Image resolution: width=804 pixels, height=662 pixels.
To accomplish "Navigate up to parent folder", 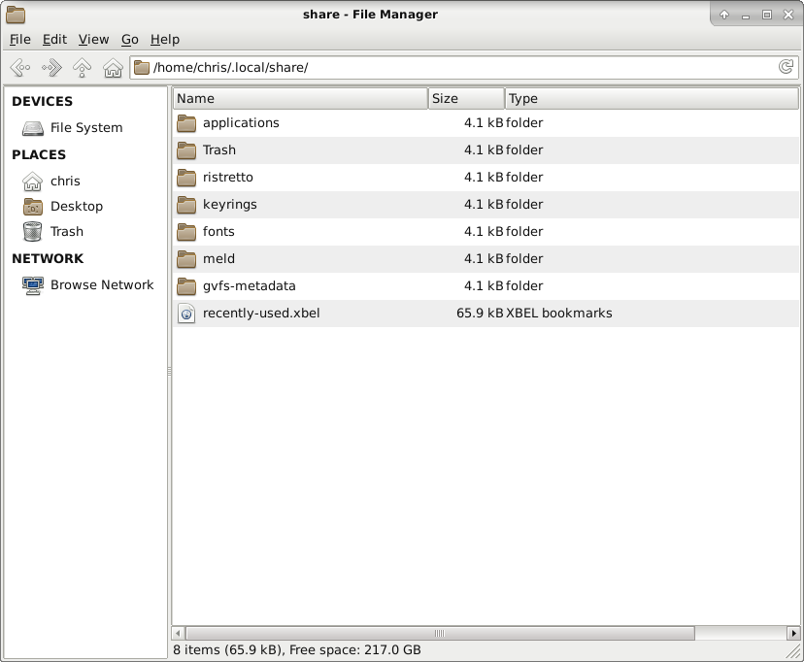I will [82, 67].
